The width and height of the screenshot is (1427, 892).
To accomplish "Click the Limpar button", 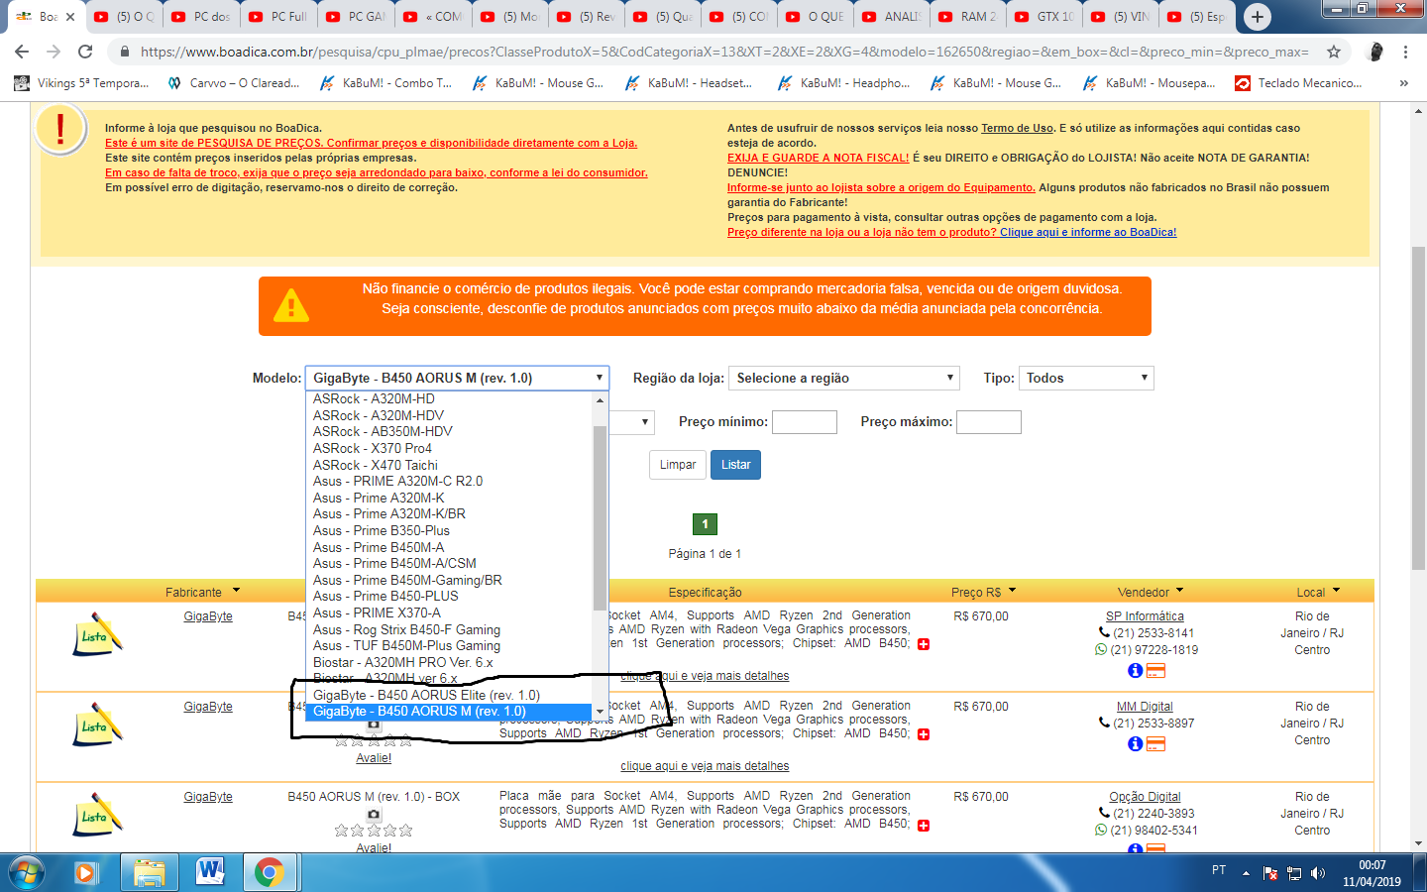I will pyautogui.click(x=678, y=465).
